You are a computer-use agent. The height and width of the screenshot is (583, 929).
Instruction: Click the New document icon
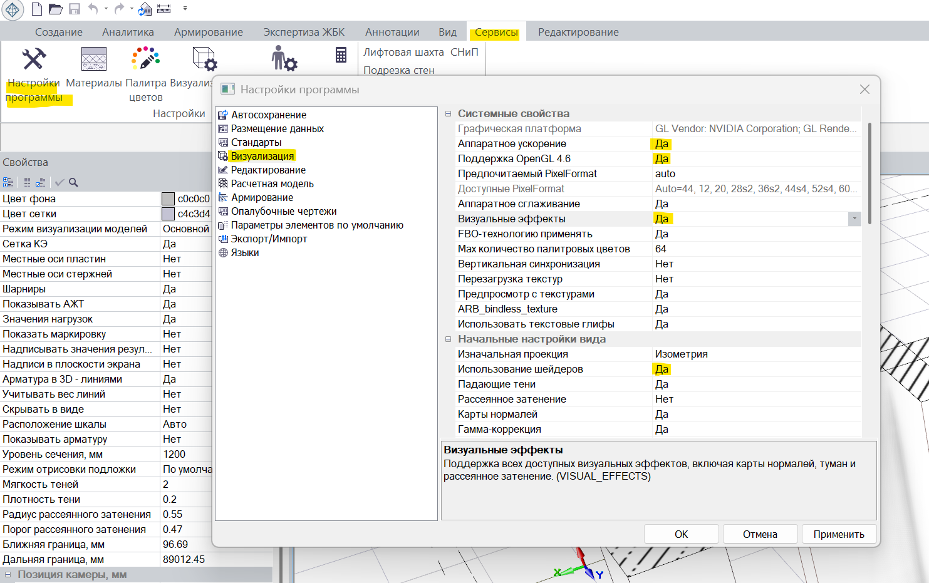(37, 9)
